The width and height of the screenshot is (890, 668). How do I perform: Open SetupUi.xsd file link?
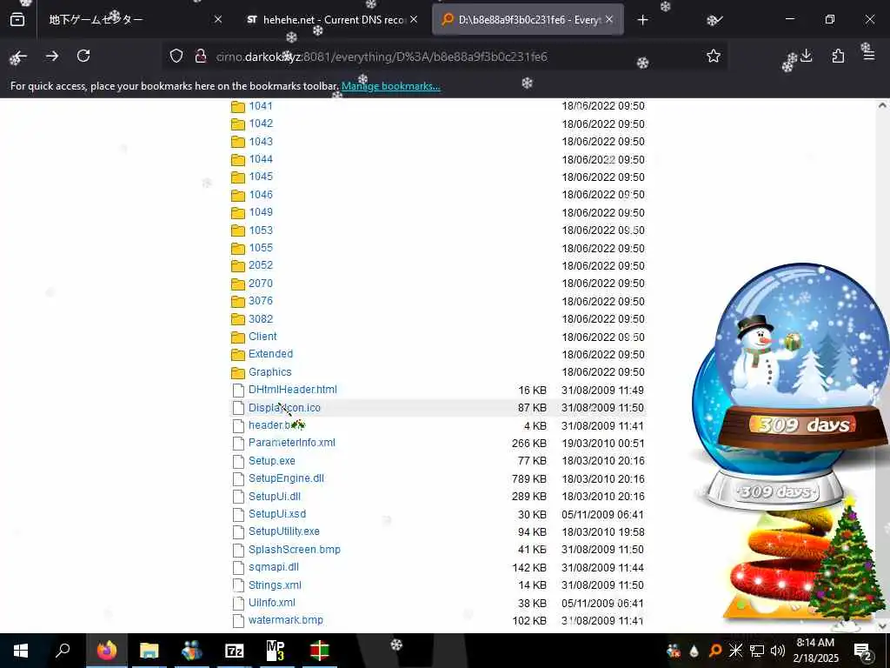point(277,514)
